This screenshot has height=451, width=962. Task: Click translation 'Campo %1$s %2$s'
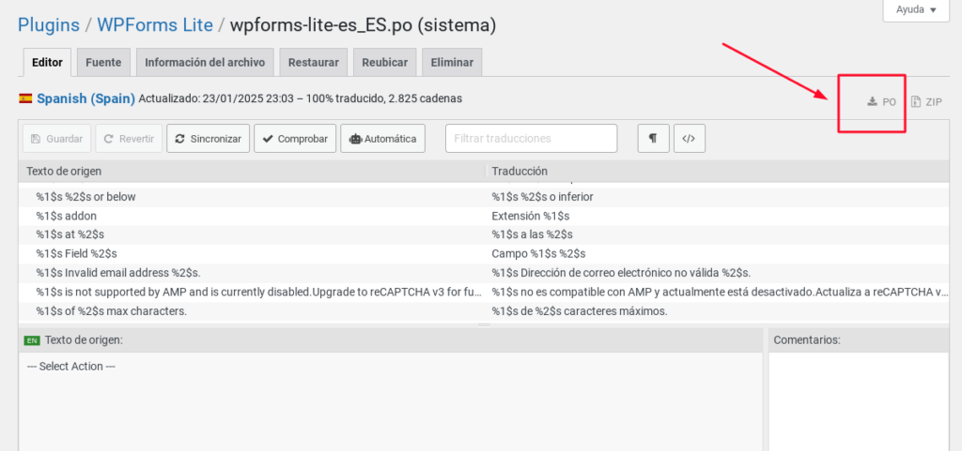[x=538, y=253]
